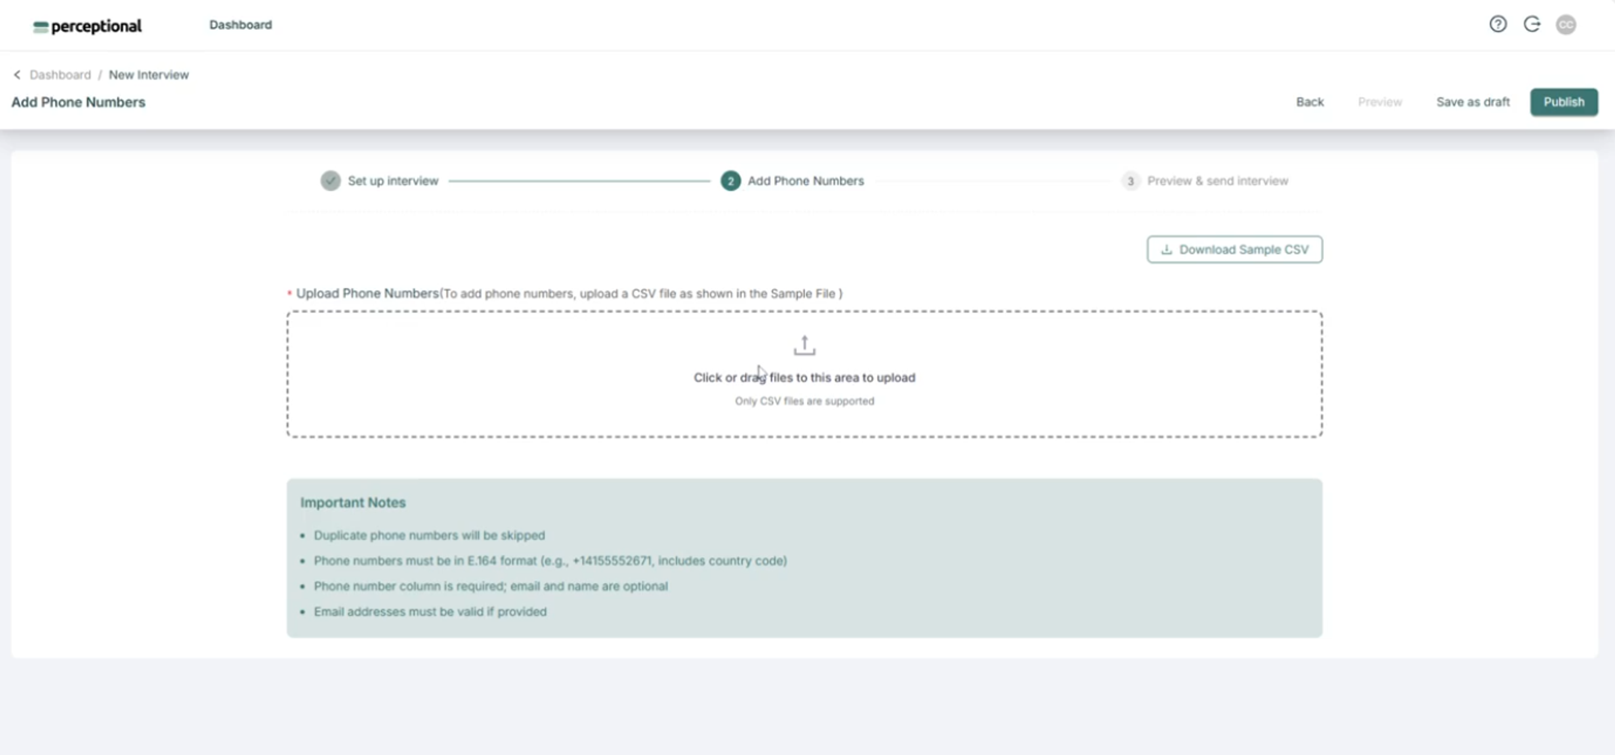Click Save as draft

click(x=1473, y=101)
